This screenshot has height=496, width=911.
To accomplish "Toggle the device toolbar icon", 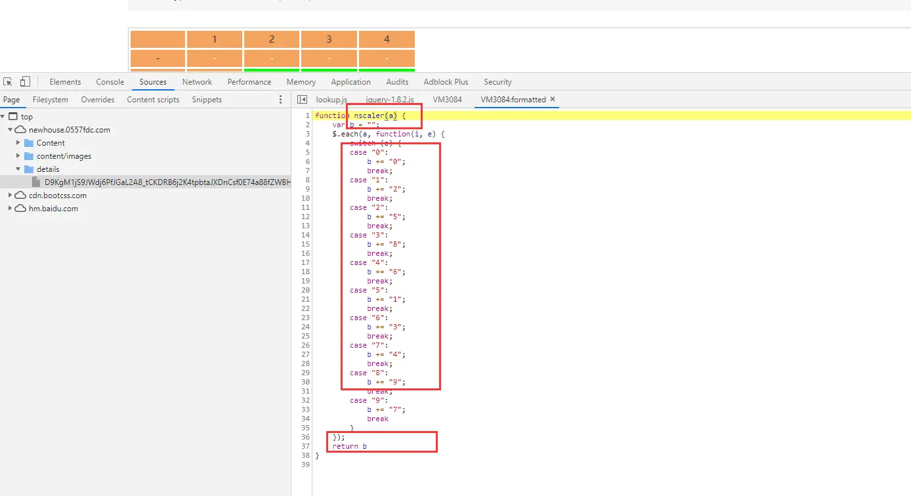I will pos(25,82).
